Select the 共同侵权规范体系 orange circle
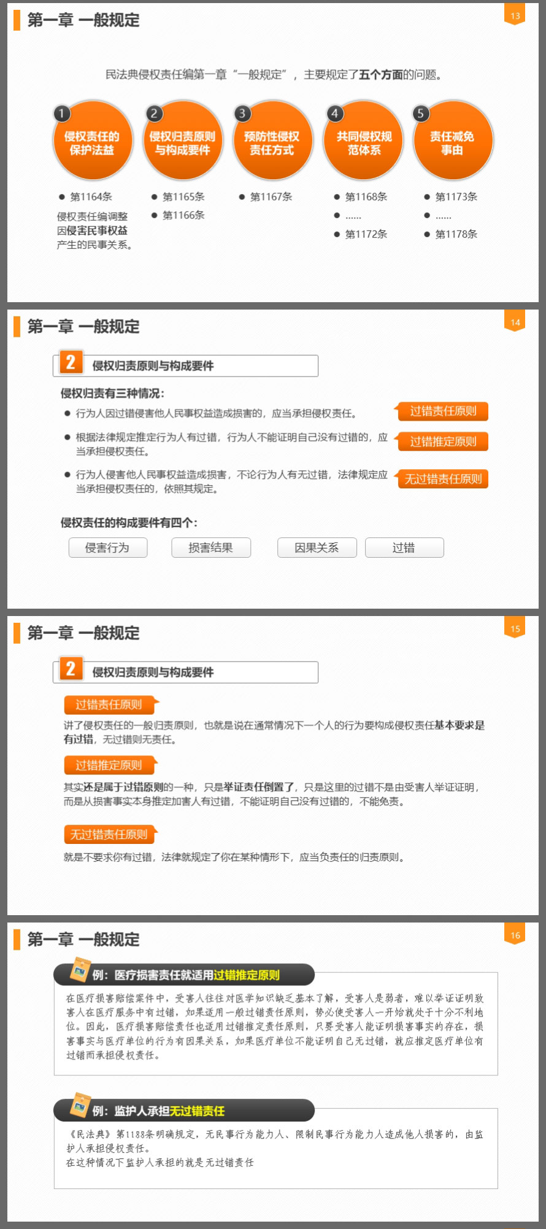 364,141
